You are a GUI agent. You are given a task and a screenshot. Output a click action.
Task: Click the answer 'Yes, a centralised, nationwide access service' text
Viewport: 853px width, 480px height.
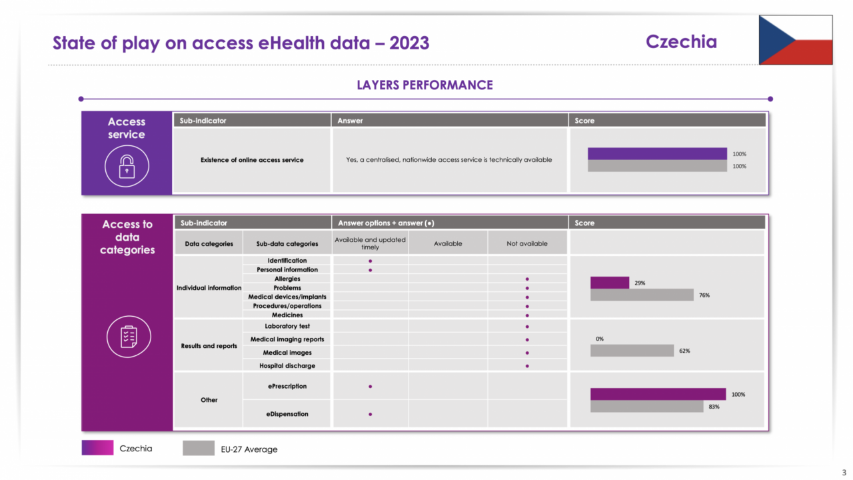pyautogui.click(x=449, y=160)
